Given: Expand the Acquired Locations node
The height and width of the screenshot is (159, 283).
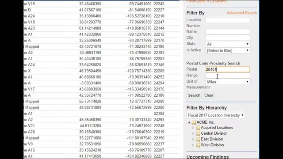Looking at the screenshot, I should 193,128.
